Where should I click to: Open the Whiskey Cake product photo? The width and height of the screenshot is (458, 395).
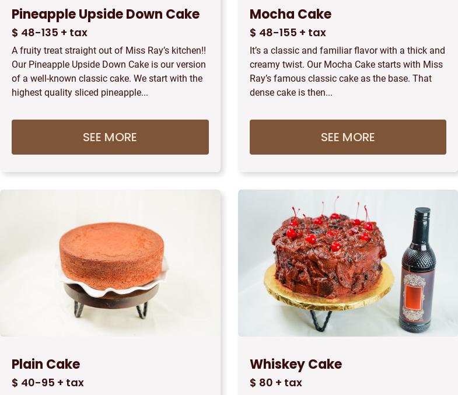click(x=348, y=263)
